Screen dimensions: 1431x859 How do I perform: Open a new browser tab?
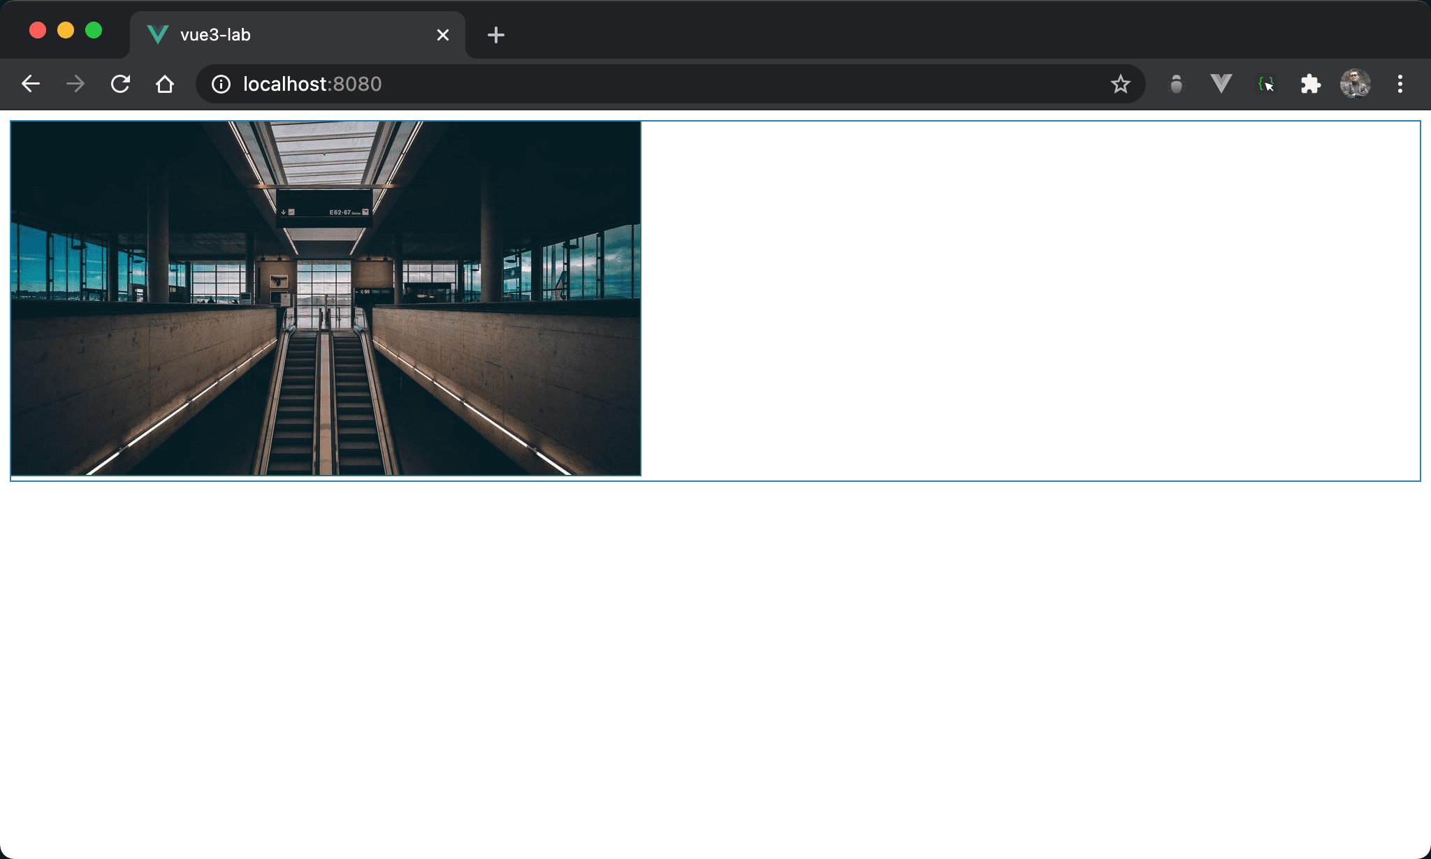tap(495, 35)
